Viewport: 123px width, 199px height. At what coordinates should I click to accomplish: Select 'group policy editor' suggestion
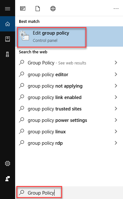coord(69,75)
